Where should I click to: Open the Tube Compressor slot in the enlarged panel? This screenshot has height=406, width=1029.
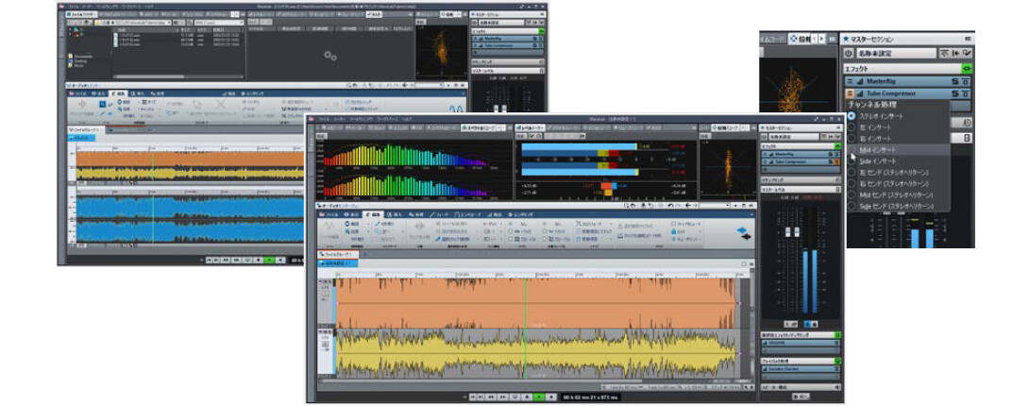point(907,93)
